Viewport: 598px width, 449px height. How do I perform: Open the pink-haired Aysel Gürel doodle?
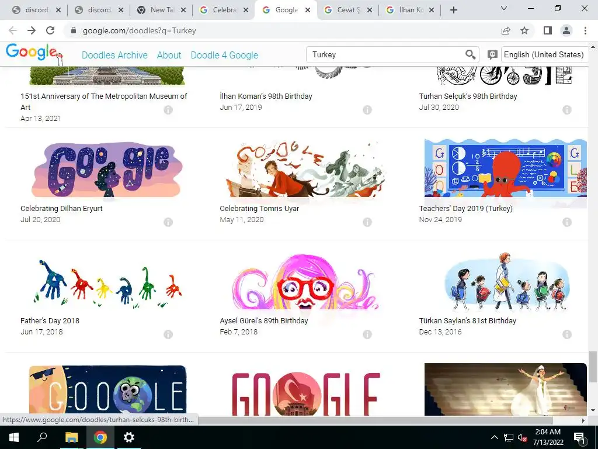[x=305, y=282]
